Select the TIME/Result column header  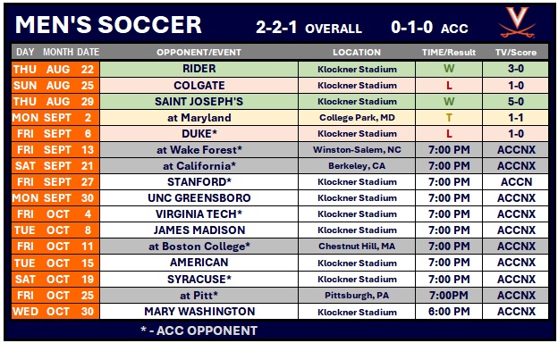tap(449, 52)
